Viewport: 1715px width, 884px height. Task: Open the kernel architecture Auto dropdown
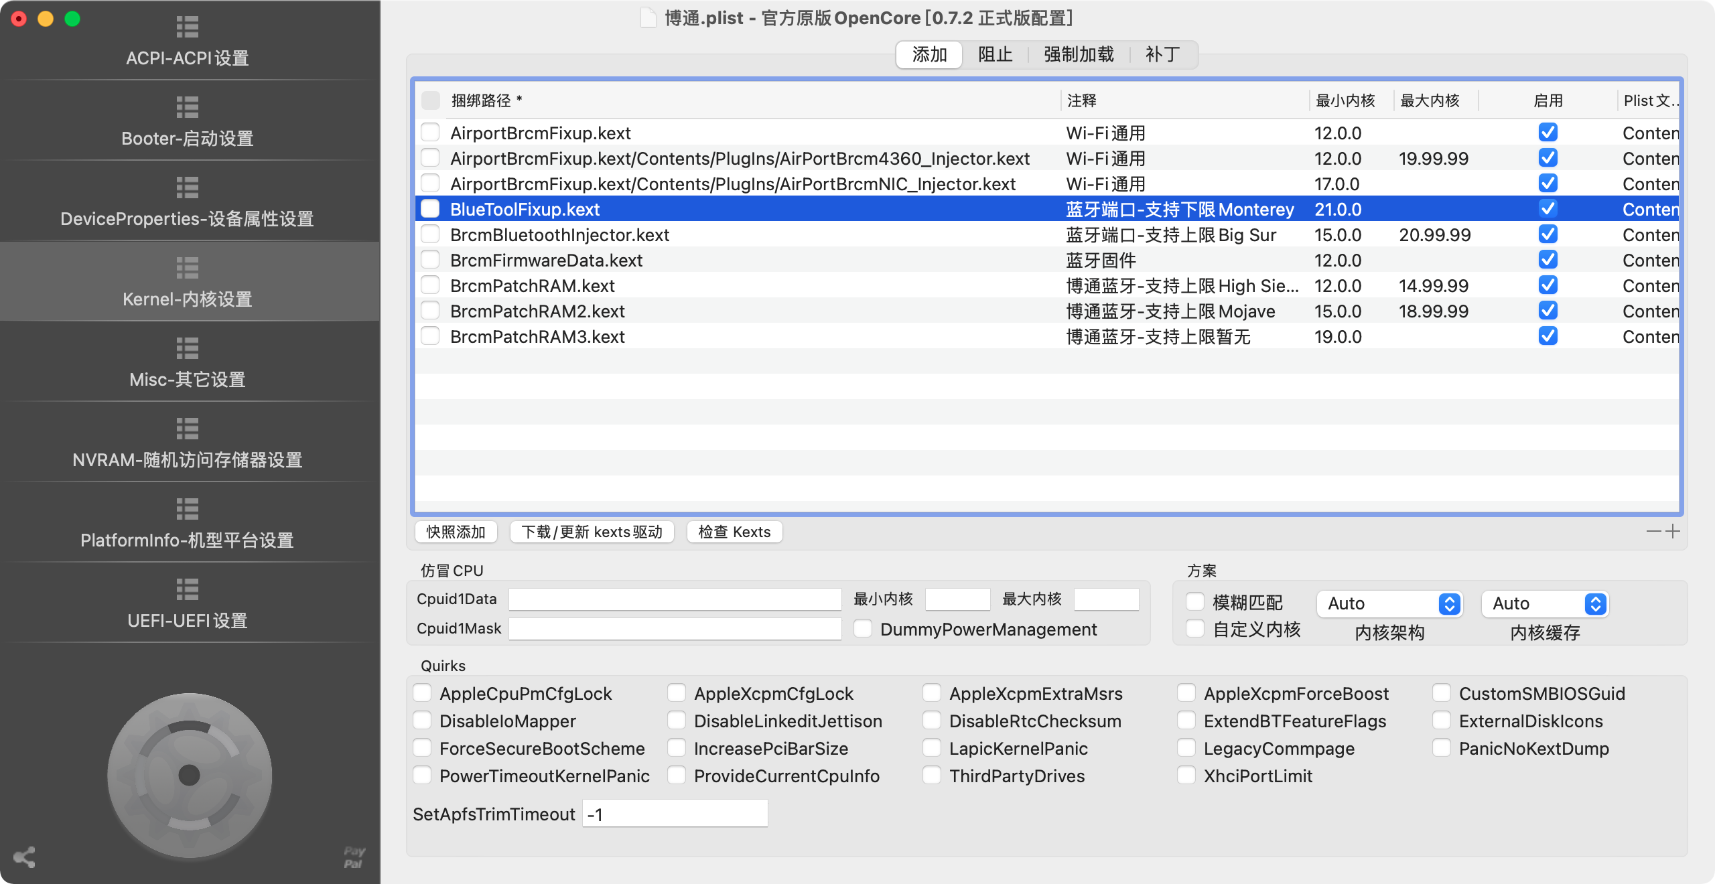pyautogui.click(x=1389, y=603)
